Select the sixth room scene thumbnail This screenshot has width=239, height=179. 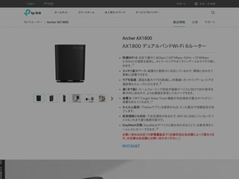(x=102, y=98)
